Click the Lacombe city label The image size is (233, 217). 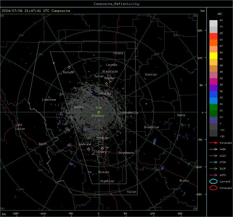click(112, 65)
